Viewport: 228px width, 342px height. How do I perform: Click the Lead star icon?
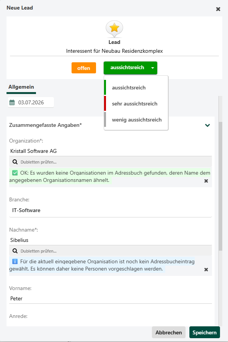point(114,29)
